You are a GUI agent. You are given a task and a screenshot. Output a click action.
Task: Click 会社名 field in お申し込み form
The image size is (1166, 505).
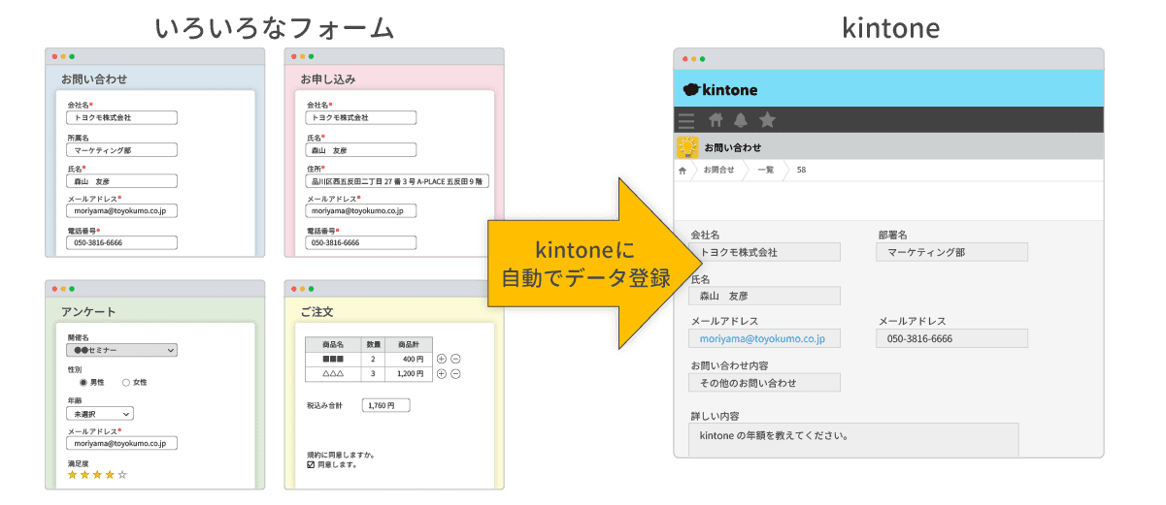360,117
